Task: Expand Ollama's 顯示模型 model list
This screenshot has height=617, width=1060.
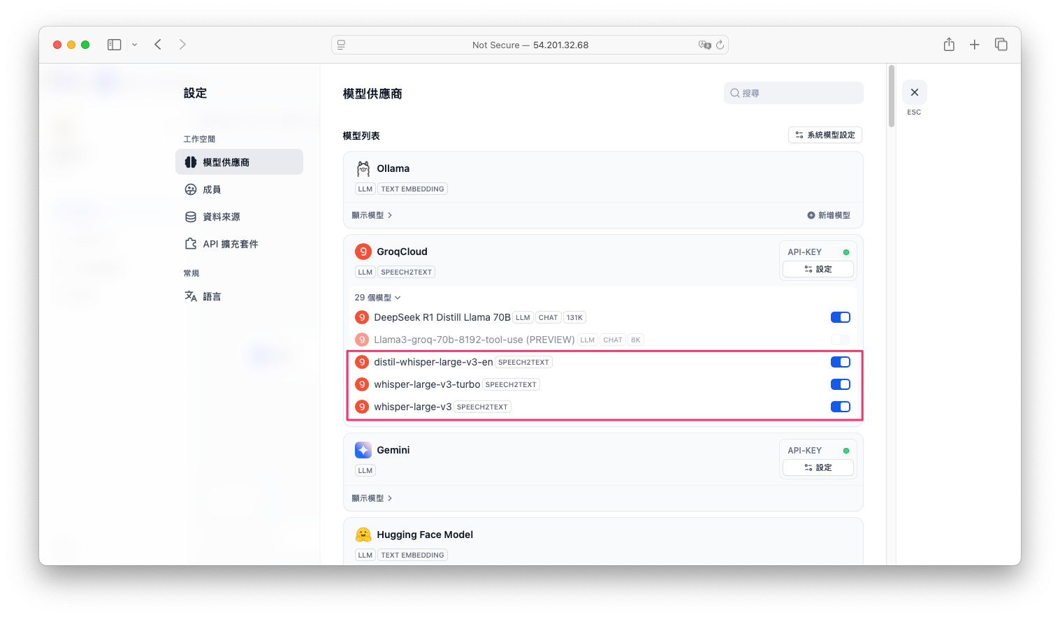Action: [x=372, y=215]
